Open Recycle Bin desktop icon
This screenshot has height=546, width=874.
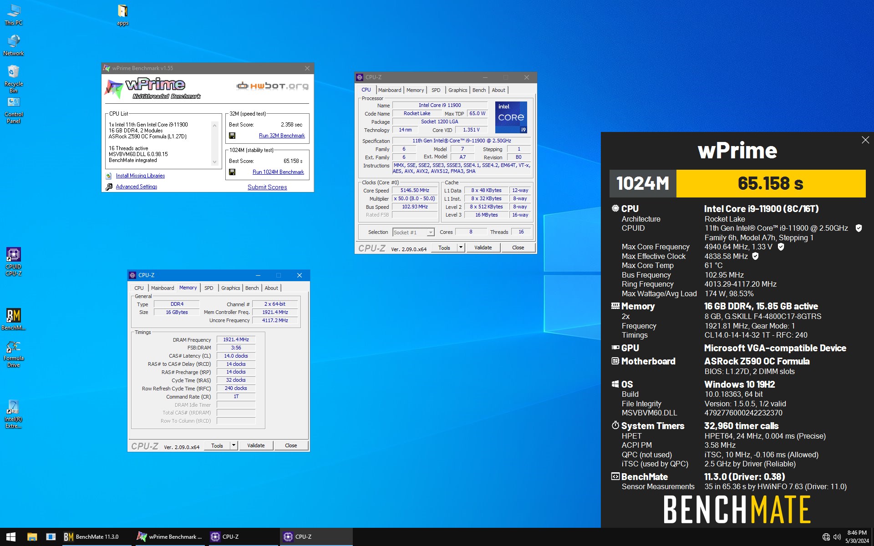point(13,79)
